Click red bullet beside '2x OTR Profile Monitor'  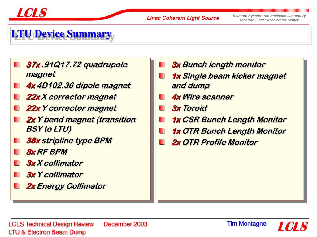click(162, 143)
